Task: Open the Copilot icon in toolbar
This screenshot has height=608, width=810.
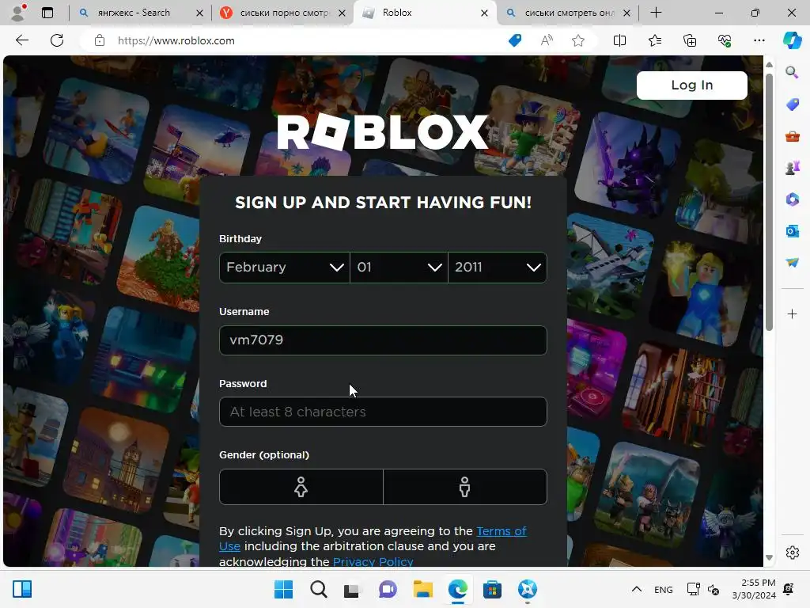Action: tap(792, 40)
